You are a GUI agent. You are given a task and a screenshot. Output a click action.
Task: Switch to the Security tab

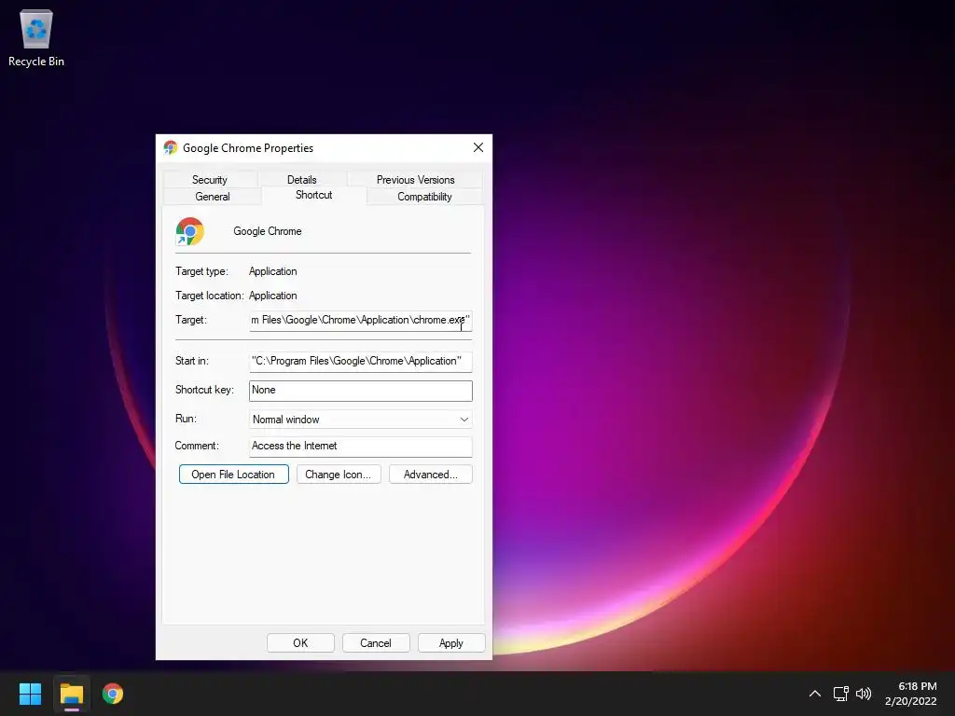point(210,180)
